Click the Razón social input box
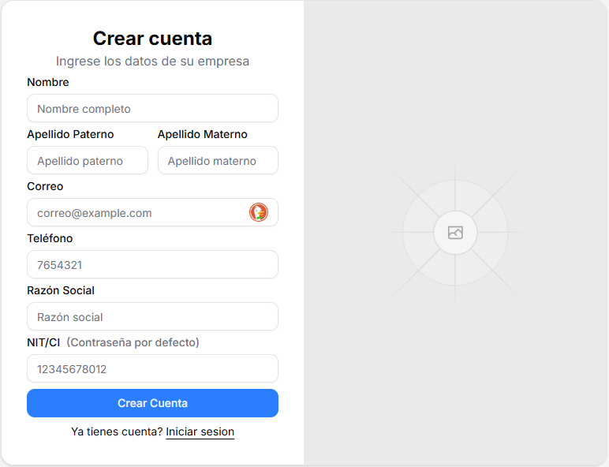This screenshot has width=609, height=467. 152,317
